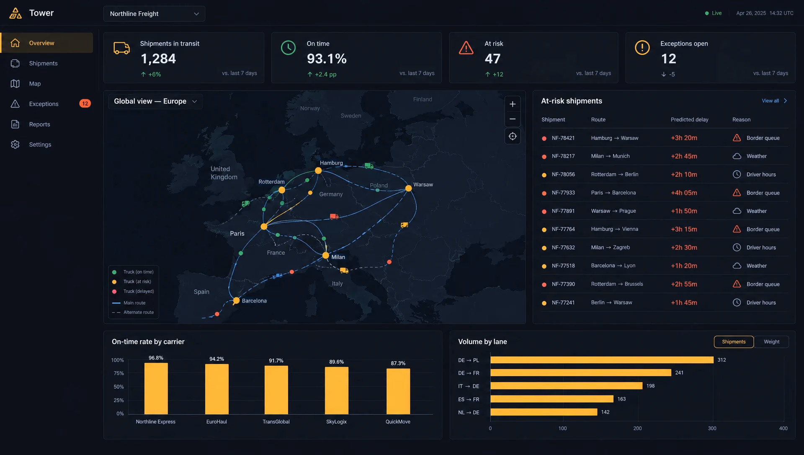Click the Barcelona hub marker on map
The height and width of the screenshot is (455, 804).
(x=236, y=300)
